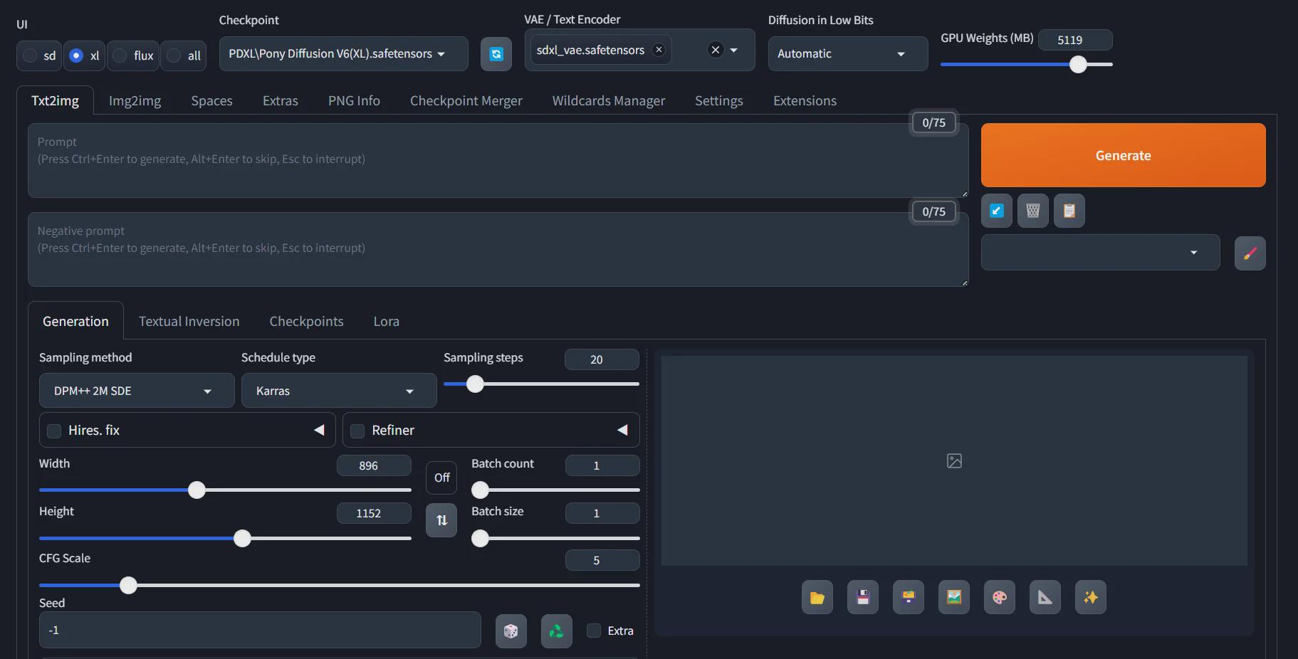Select the flux UI preset

pos(133,56)
